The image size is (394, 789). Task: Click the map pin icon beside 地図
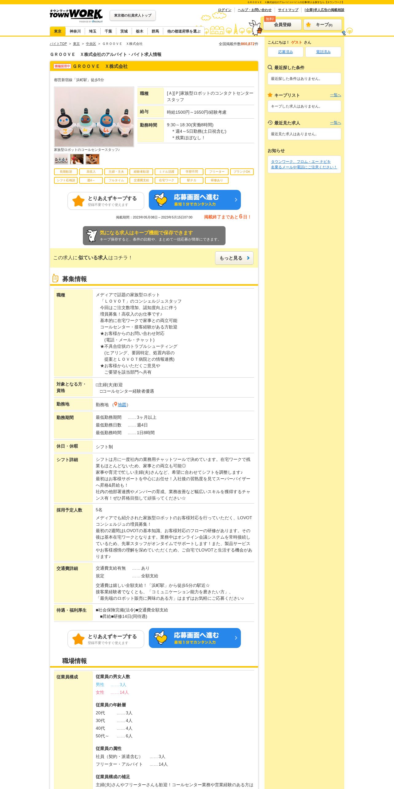pos(116,404)
